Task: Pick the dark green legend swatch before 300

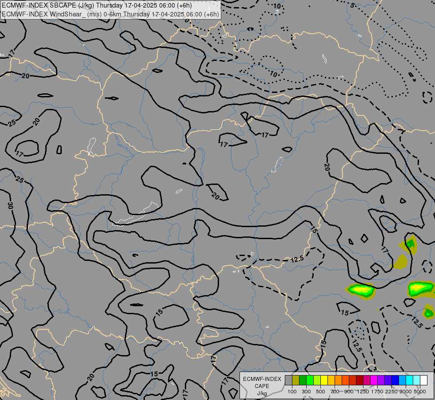Action: [303, 380]
